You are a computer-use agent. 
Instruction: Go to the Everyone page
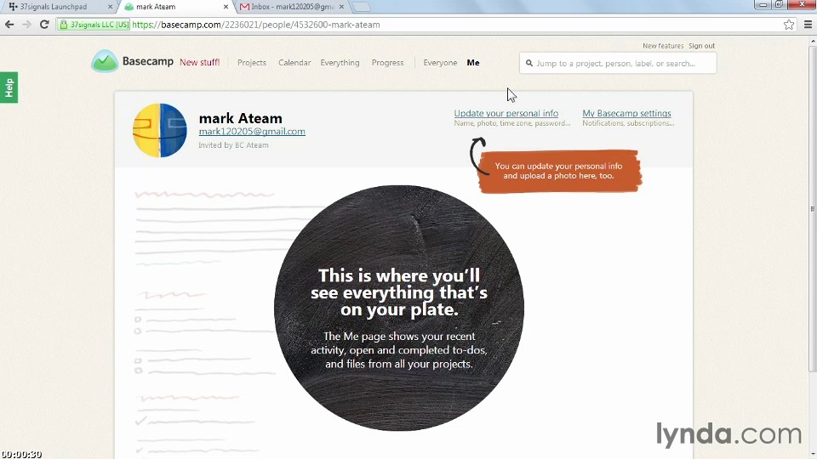tap(440, 62)
